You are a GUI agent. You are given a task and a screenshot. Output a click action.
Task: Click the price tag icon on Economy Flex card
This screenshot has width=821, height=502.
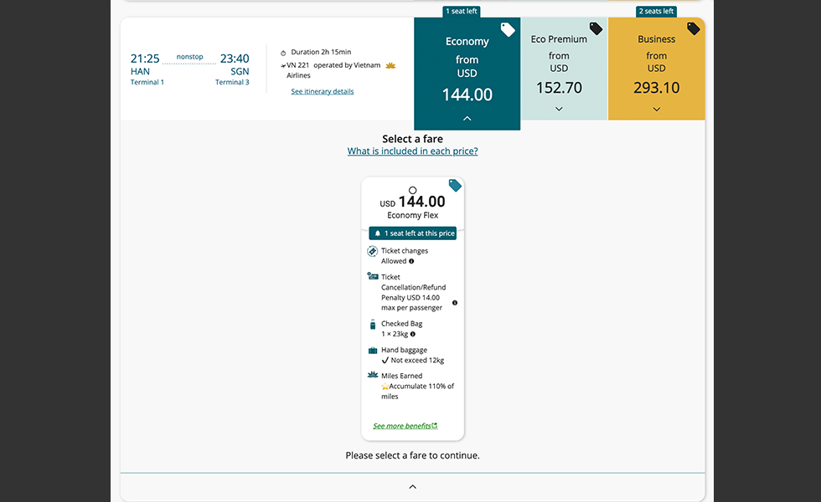tap(455, 186)
